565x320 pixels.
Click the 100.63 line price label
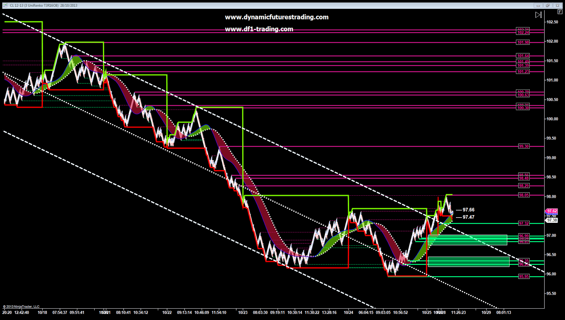coord(523,95)
